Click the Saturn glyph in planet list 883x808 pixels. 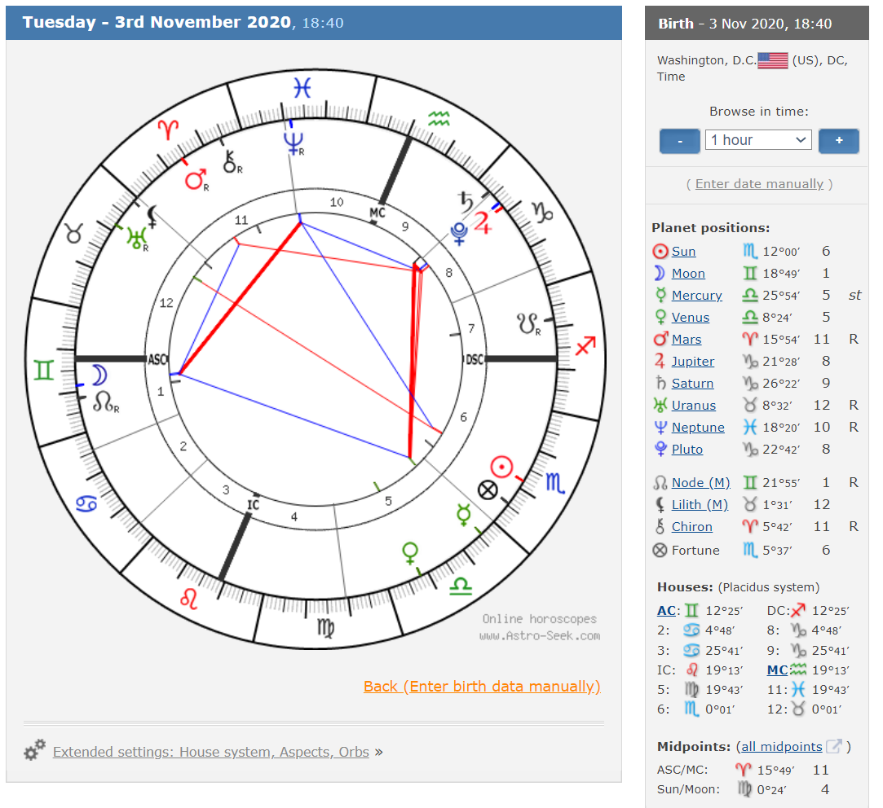pyautogui.click(x=660, y=383)
